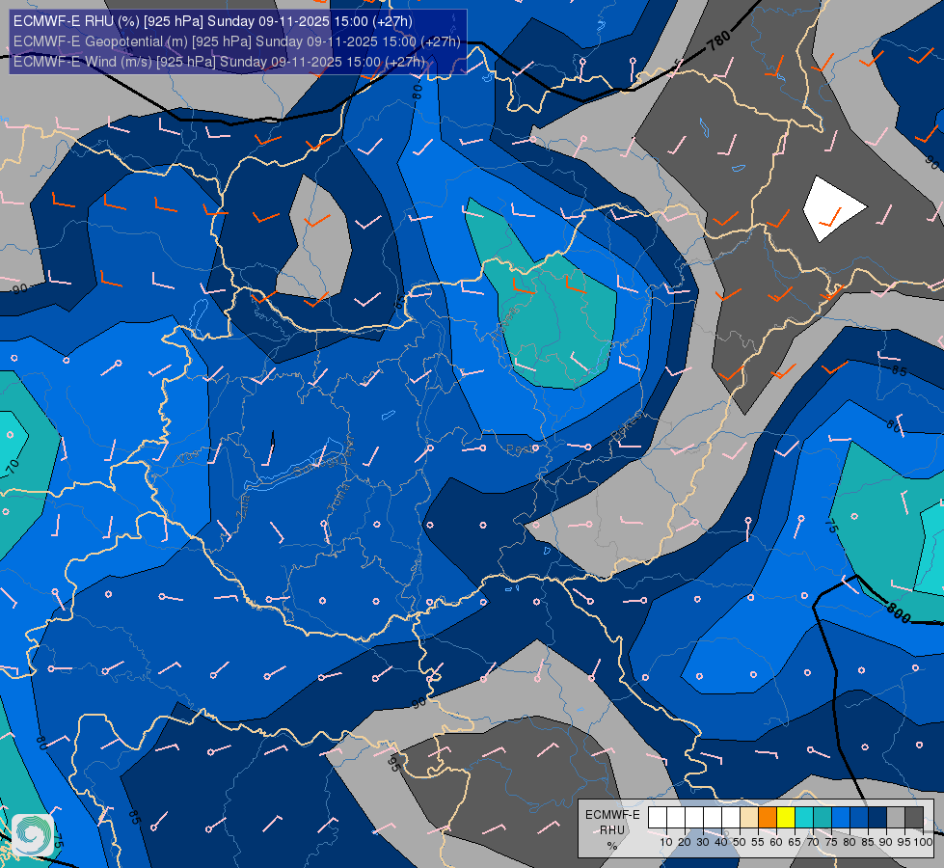Click the legend tick value 55

[x=758, y=842]
